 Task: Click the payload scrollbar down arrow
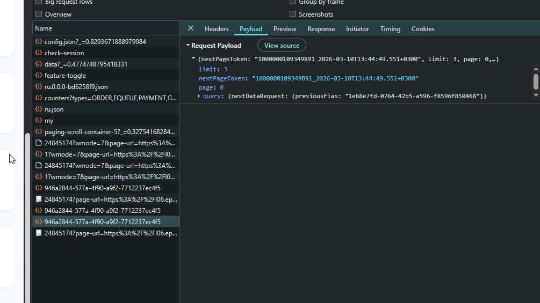(x=535, y=95)
